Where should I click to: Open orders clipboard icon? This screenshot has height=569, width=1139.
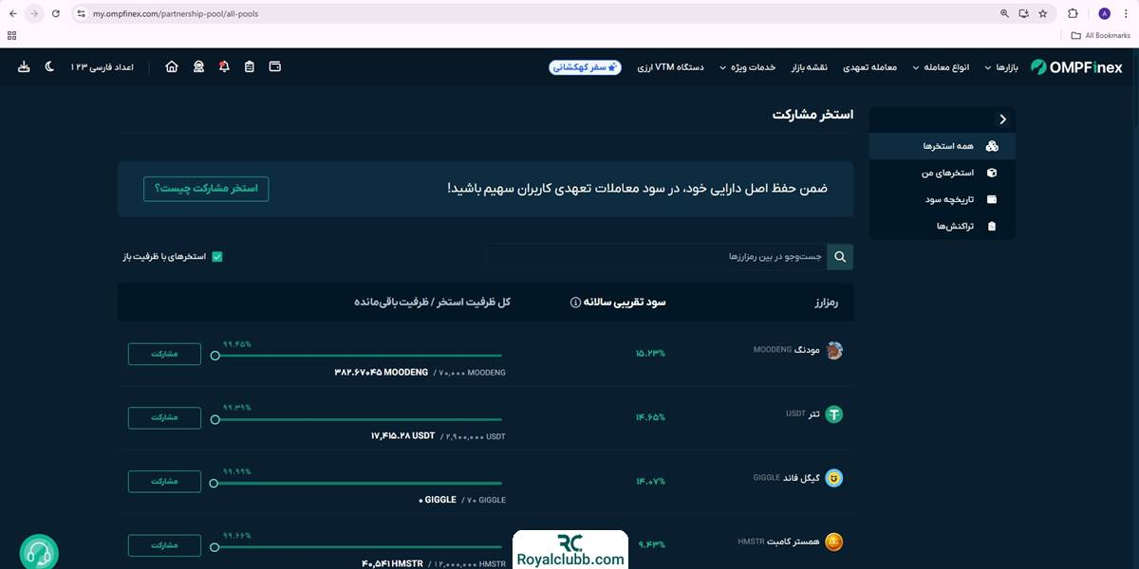click(x=250, y=66)
